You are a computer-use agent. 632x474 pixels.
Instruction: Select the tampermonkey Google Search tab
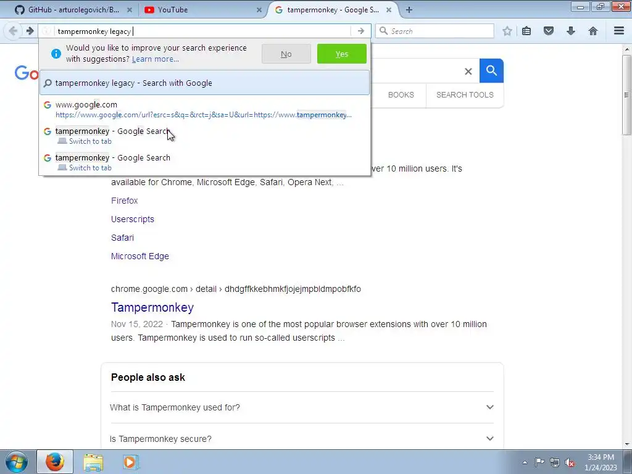pyautogui.click(x=333, y=10)
